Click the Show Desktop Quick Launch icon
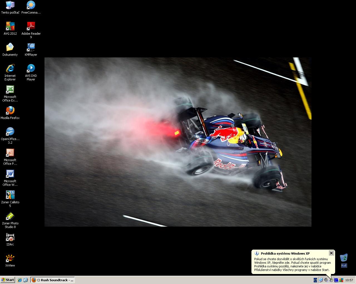 [x=26, y=280]
